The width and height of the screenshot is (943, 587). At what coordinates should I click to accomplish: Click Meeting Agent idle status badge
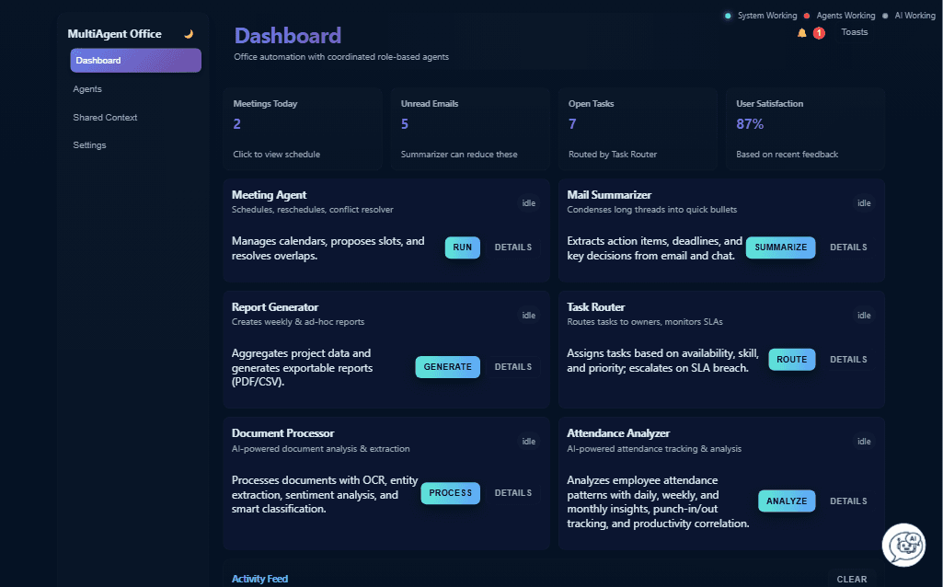point(529,203)
